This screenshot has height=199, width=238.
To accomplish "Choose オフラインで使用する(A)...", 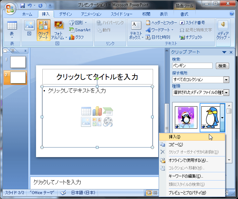I will click(192, 160).
